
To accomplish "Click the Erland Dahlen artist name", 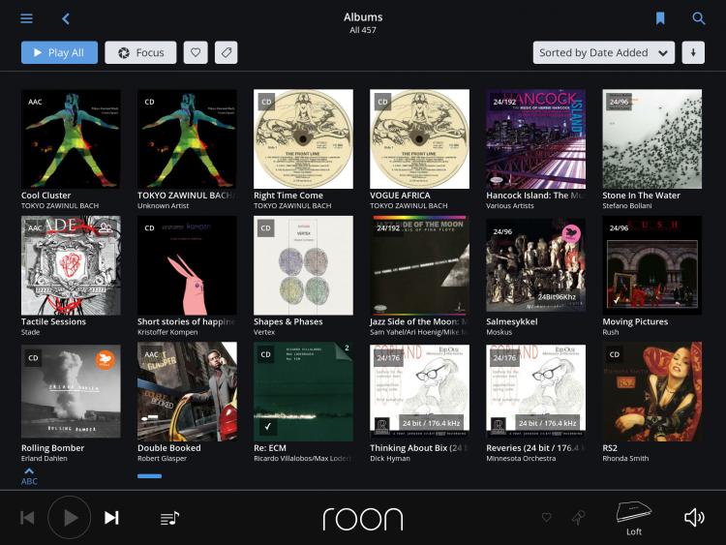I will pos(44,459).
